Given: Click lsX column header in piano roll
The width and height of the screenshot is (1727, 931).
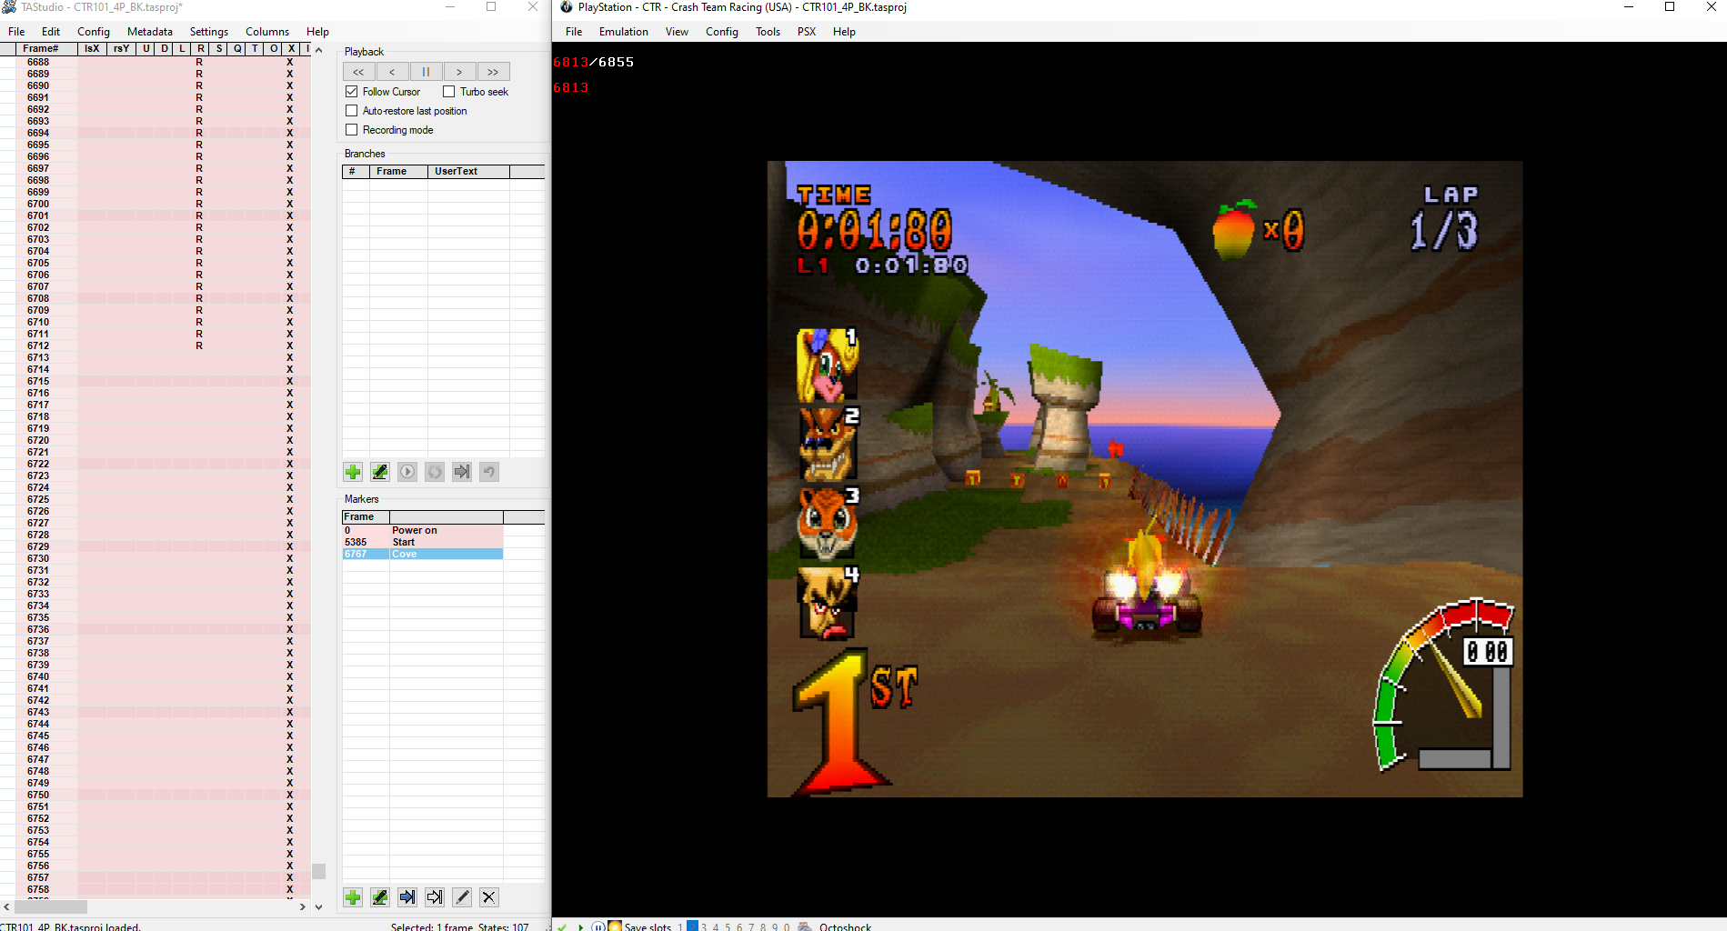Looking at the screenshot, I should [92, 48].
